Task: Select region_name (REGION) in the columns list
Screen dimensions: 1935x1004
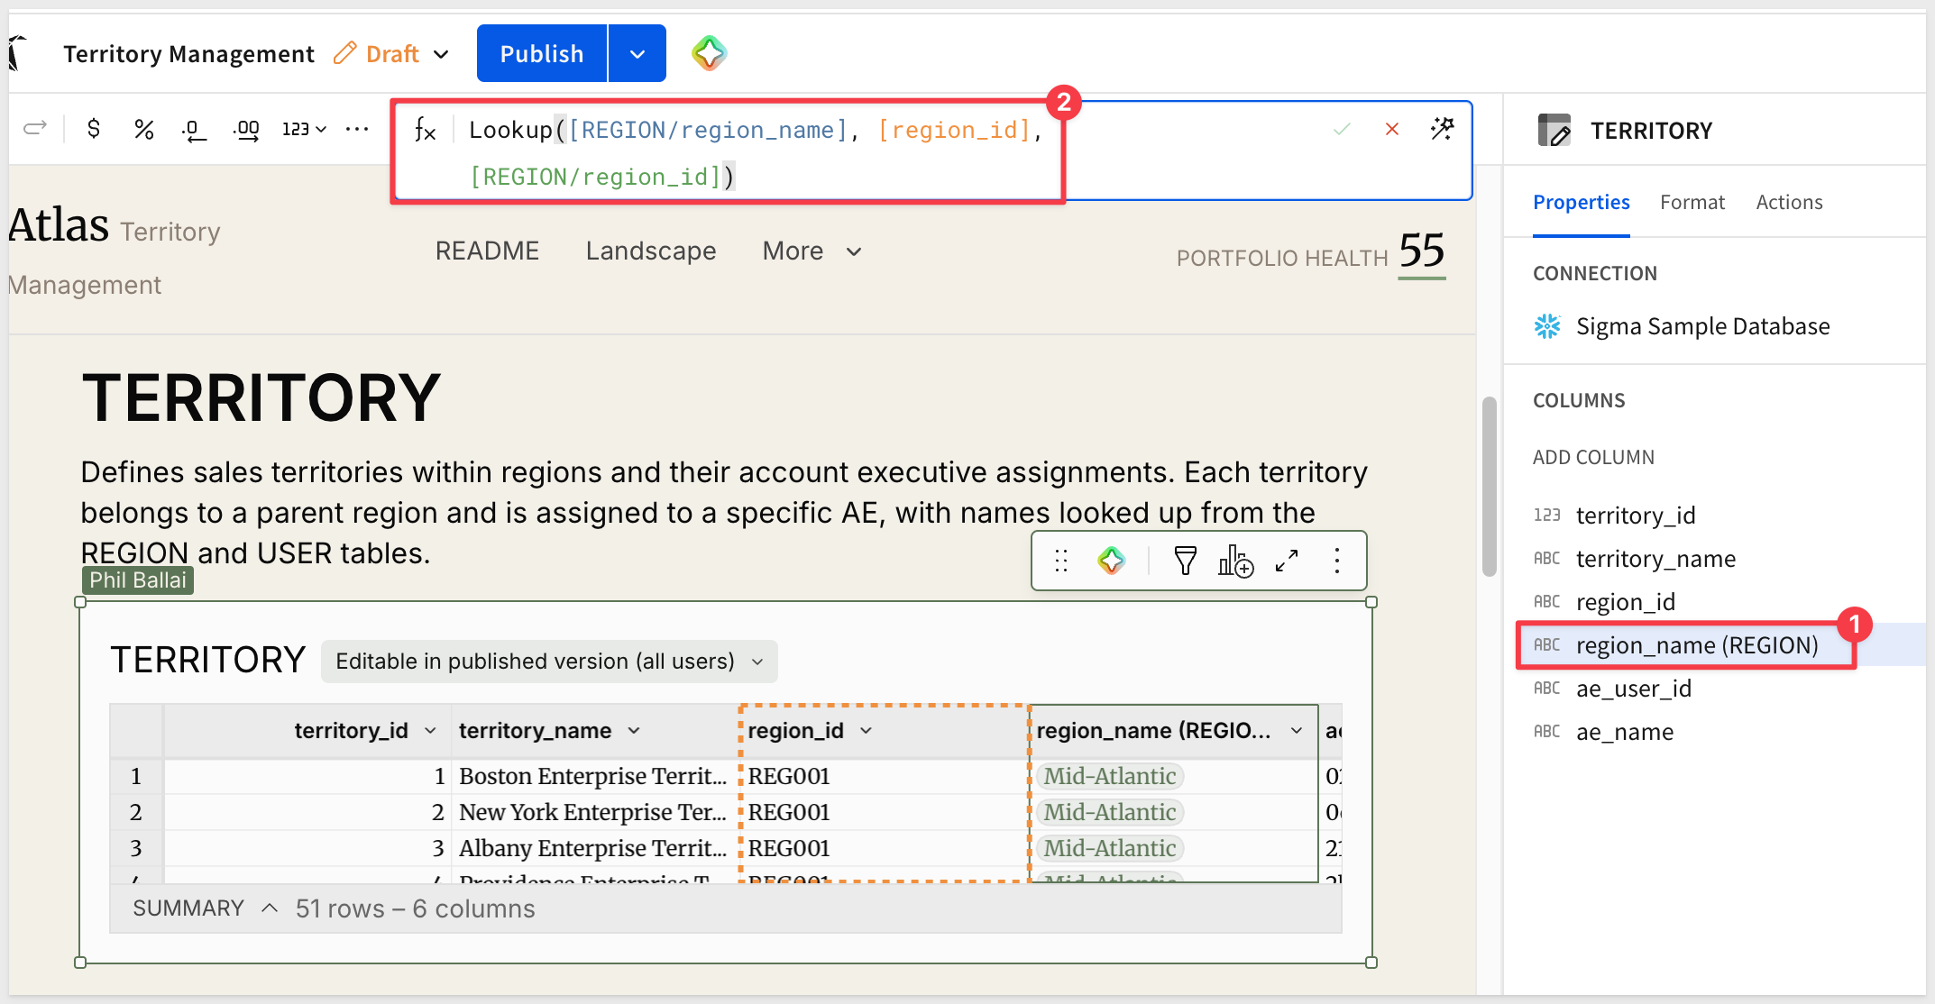Action: pyautogui.click(x=1697, y=645)
